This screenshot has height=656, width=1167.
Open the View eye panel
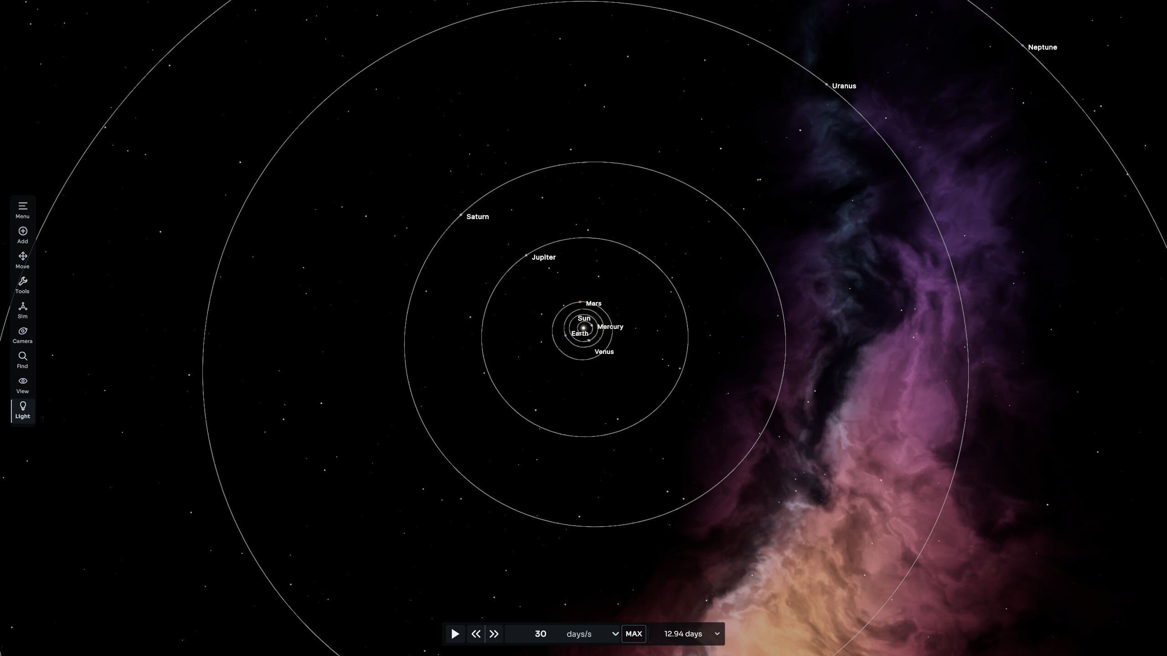[x=22, y=385]
